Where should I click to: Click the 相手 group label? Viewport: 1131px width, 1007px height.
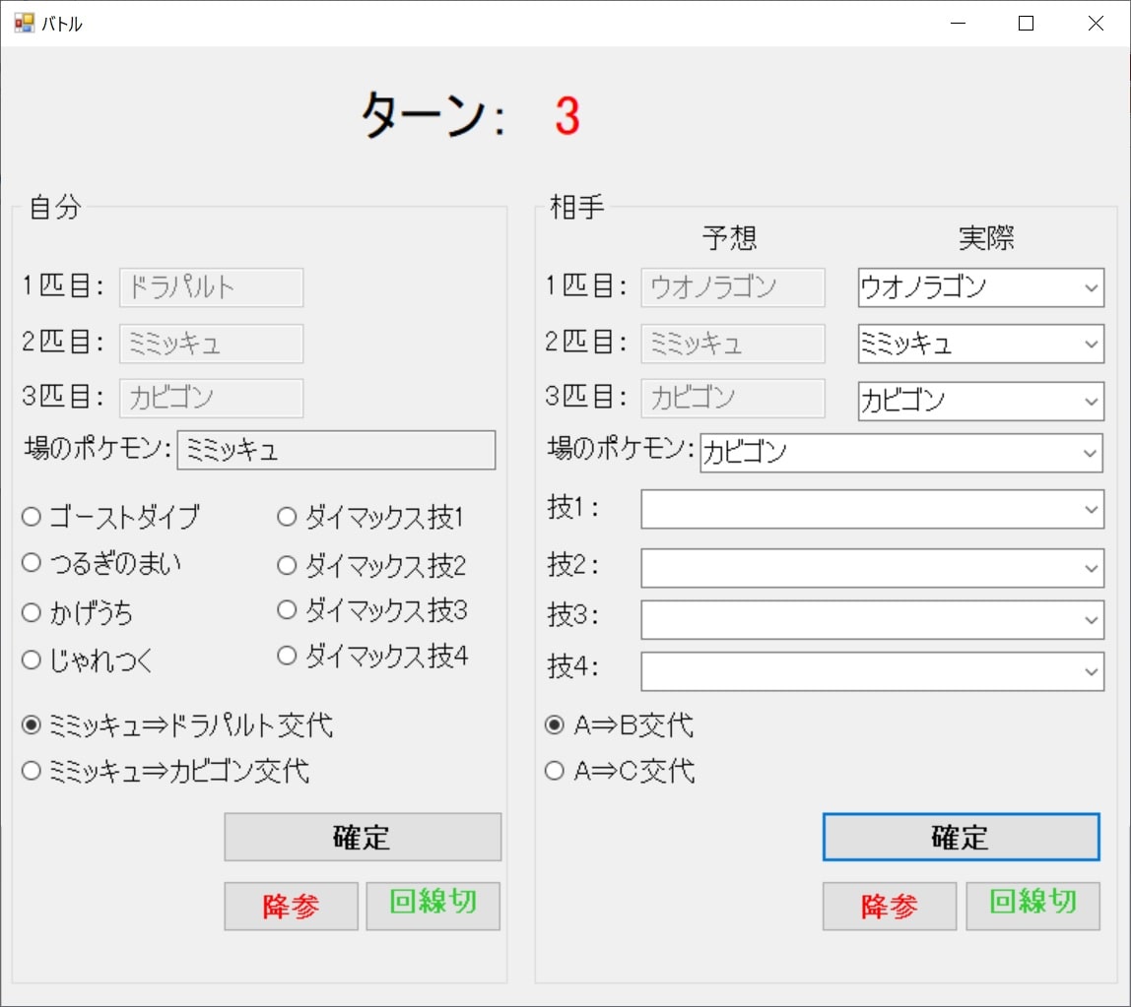click(x=577, y=207)
